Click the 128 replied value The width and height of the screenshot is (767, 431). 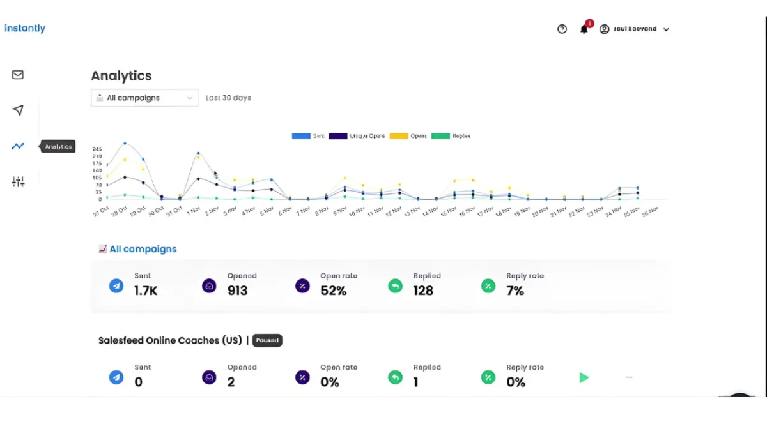click(x=423, y=291)
